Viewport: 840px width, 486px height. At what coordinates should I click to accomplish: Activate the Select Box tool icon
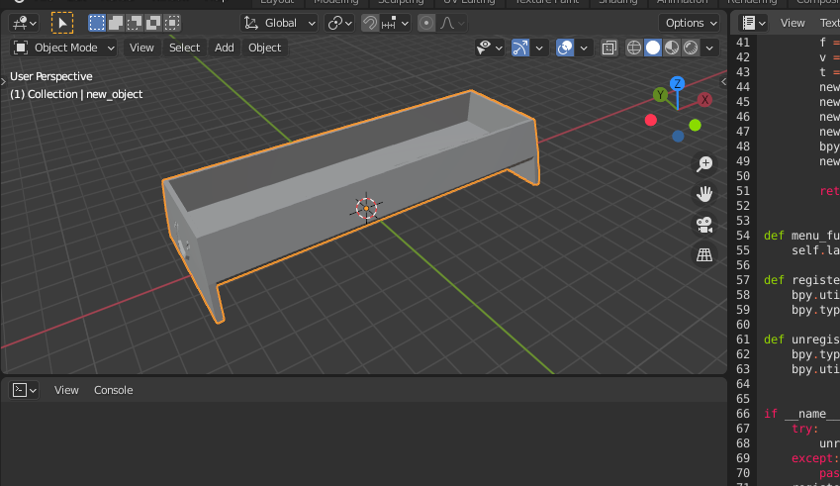coord(62,23)
